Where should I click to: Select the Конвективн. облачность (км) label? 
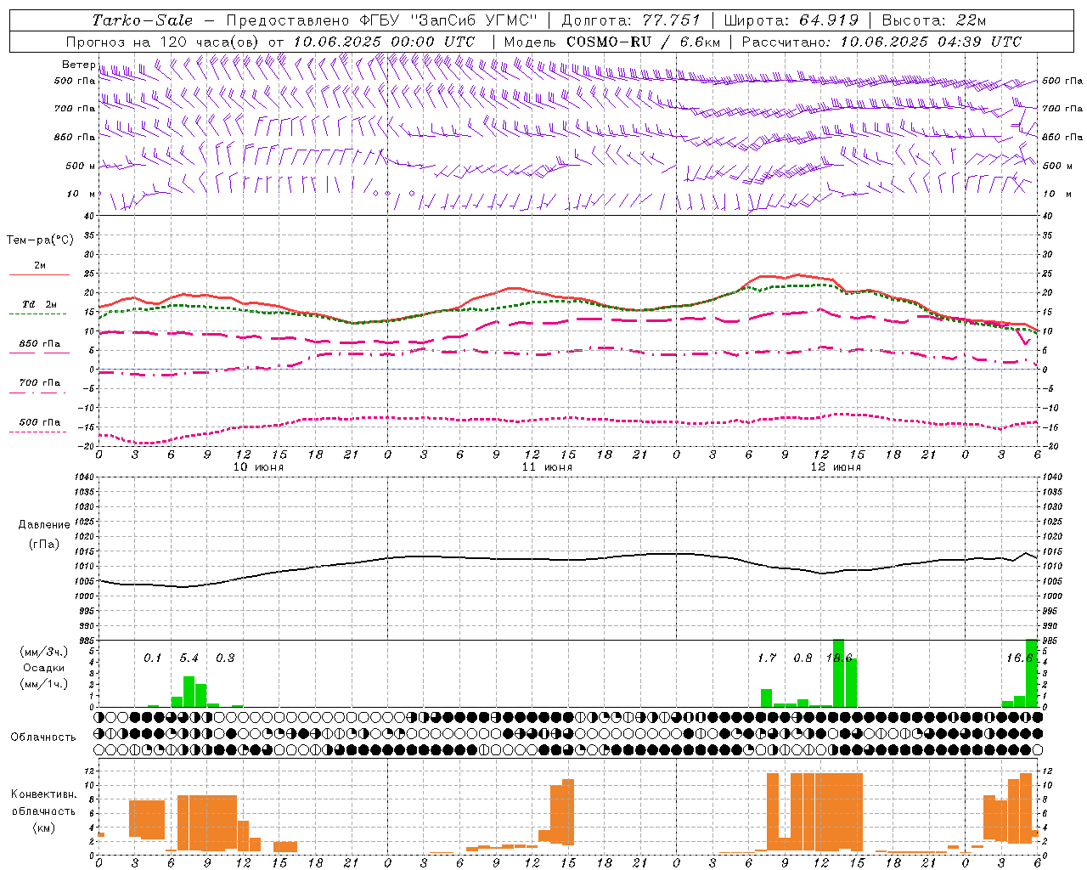coord(43,811)
